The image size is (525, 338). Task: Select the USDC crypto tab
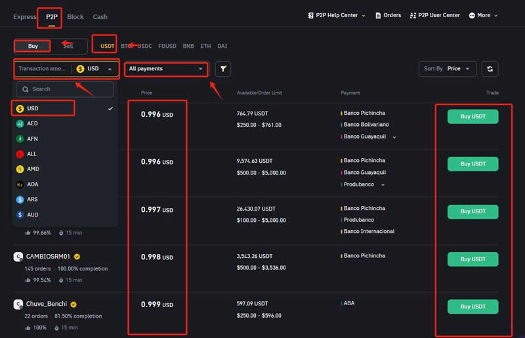point(144,46)
